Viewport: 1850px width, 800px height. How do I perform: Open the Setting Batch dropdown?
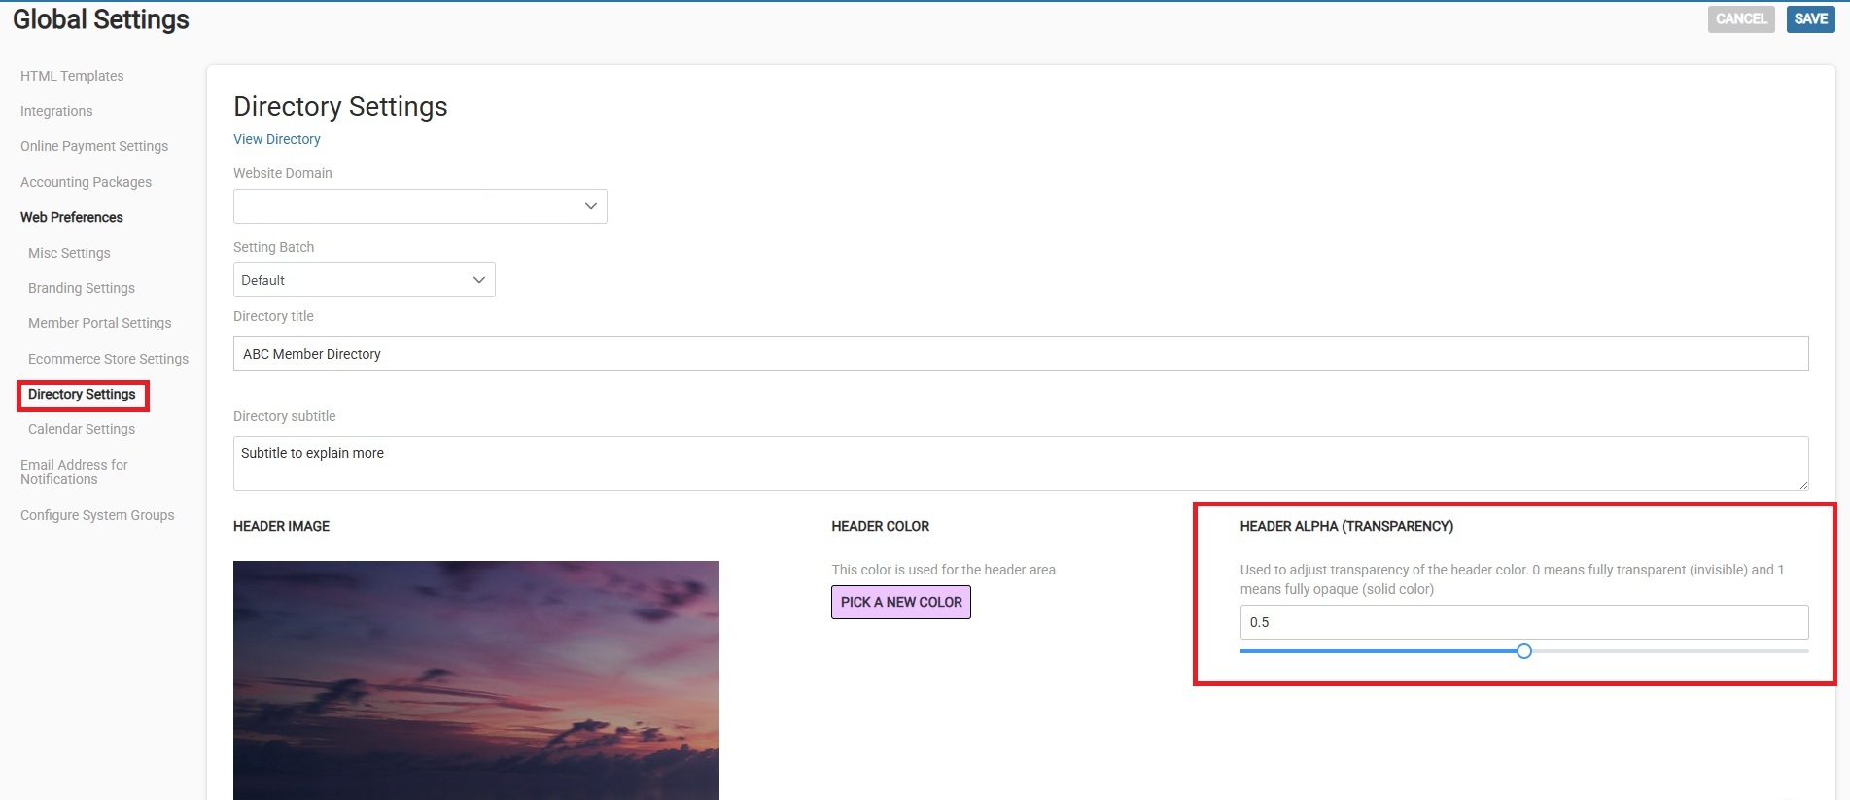click(364, 280)
